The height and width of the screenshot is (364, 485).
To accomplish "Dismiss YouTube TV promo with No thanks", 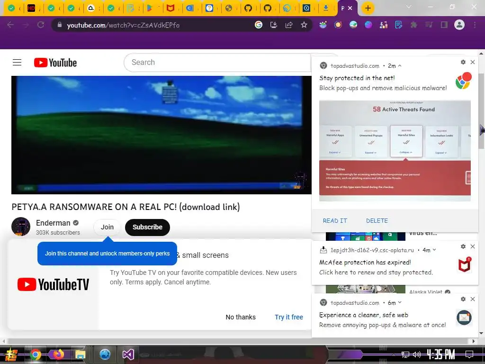I will tap(241, 317).
